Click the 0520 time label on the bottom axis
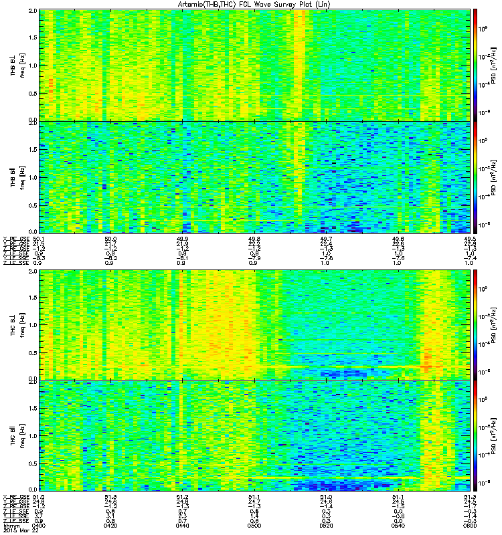The height and width of the screenshot is (535, 502). 326,526
